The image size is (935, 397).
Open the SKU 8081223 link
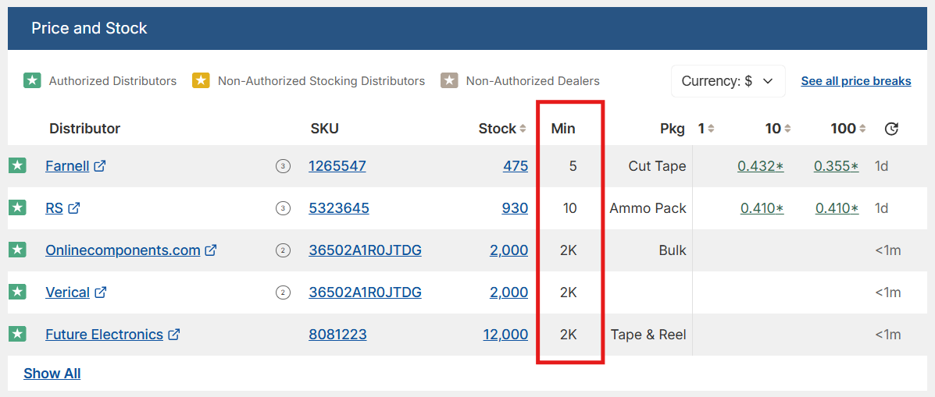337,335
